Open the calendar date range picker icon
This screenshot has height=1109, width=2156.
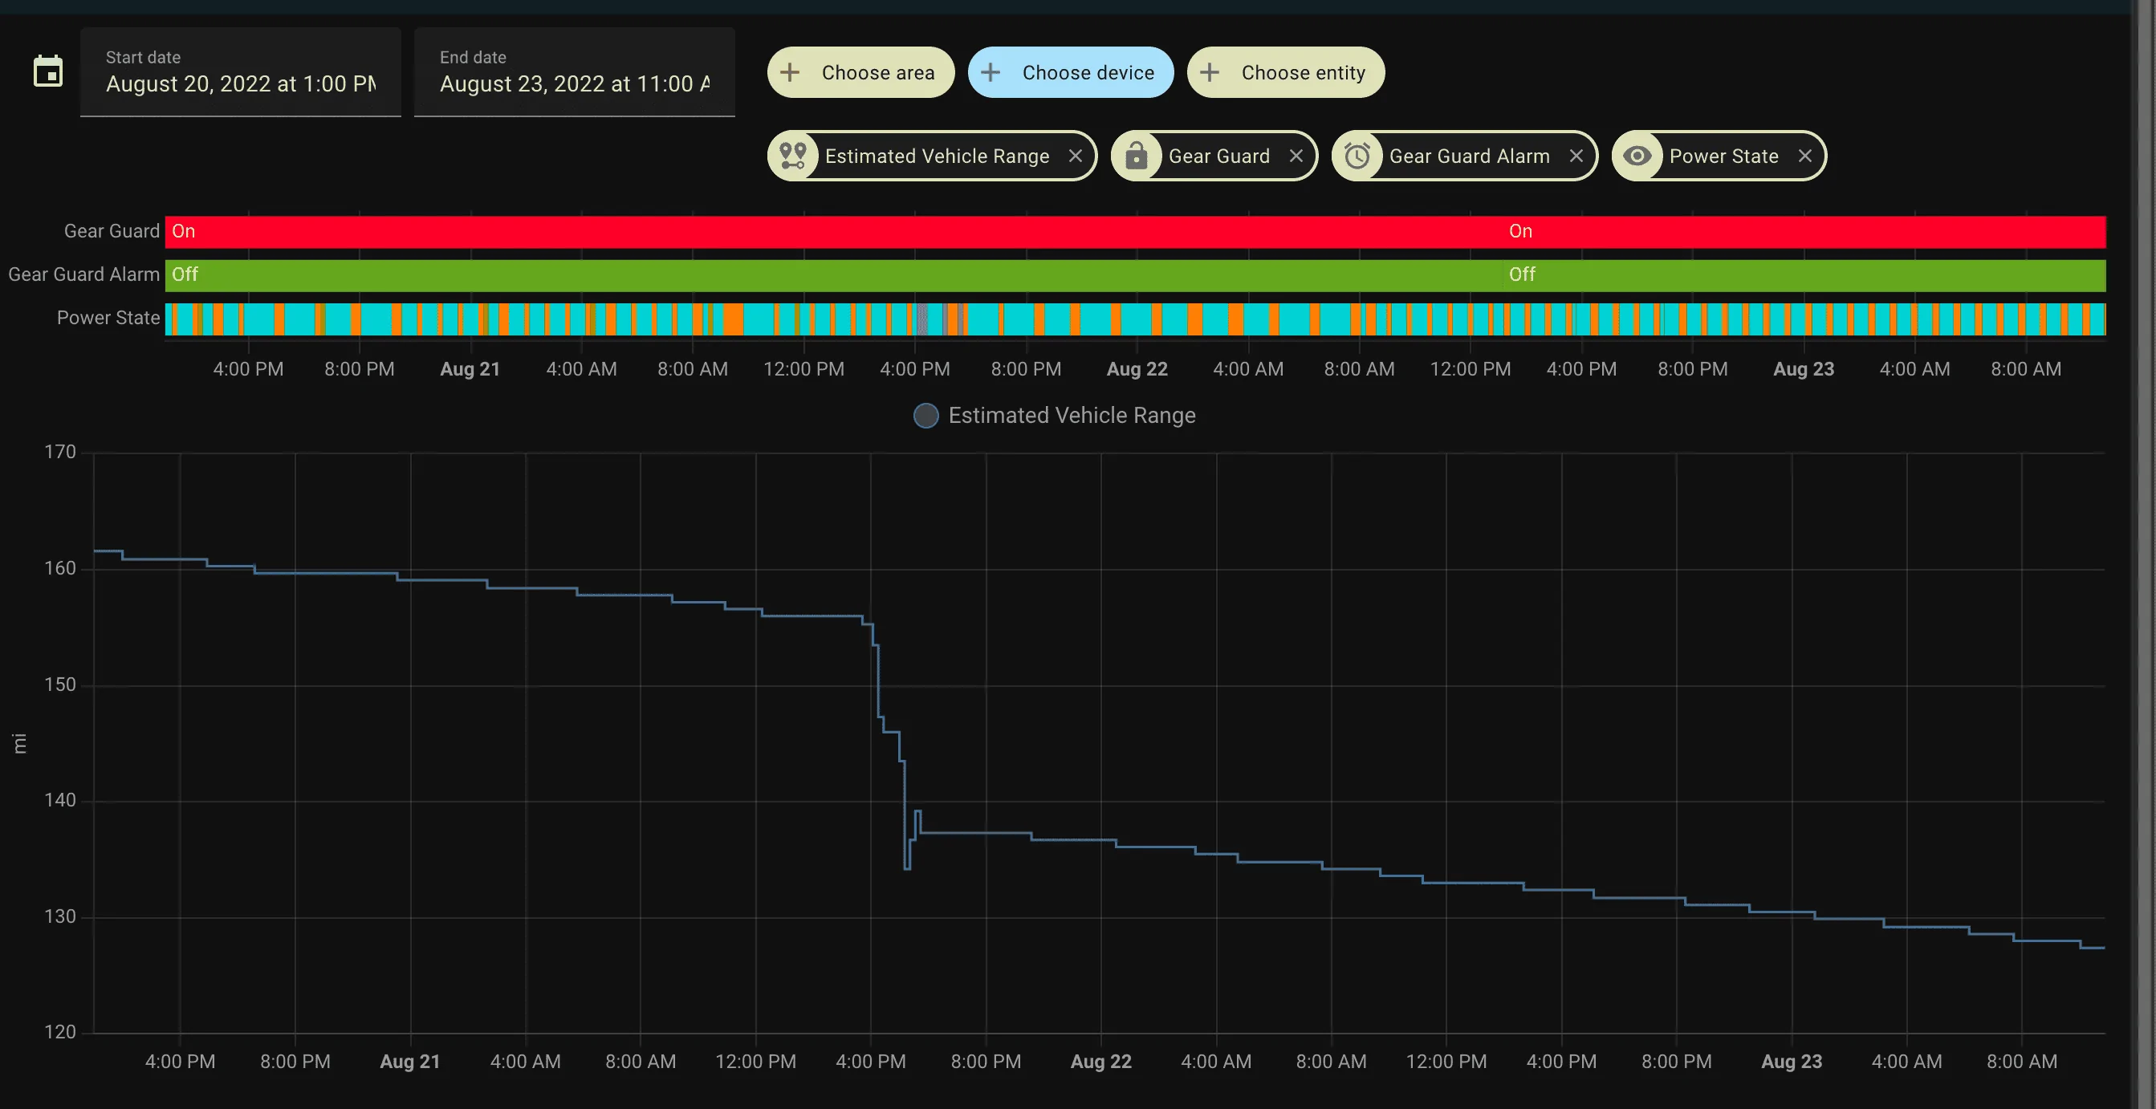pyautogui.click(x=47, y=72)
